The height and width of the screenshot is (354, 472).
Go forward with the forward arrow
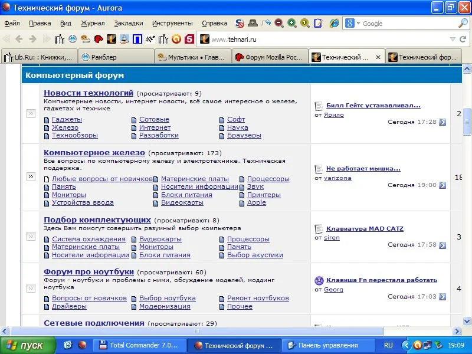pyautogui.click(x=33, y=39)
